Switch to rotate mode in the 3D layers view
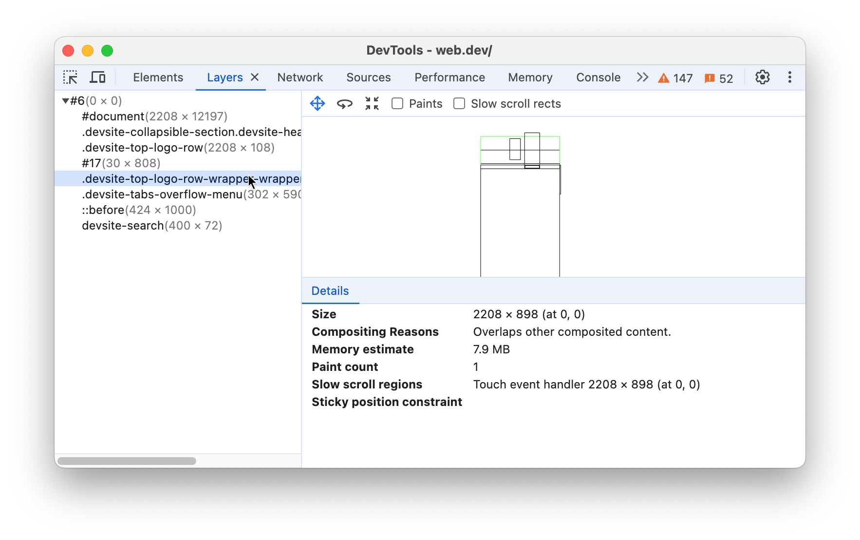This screenshot has height=540, width=860. tap(345, 103)
